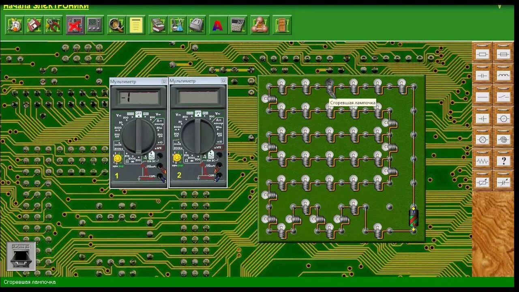This screenshot has width=519, height=292.
Task: Click the COM jack on multimeter 2
Action: point(219,176)
